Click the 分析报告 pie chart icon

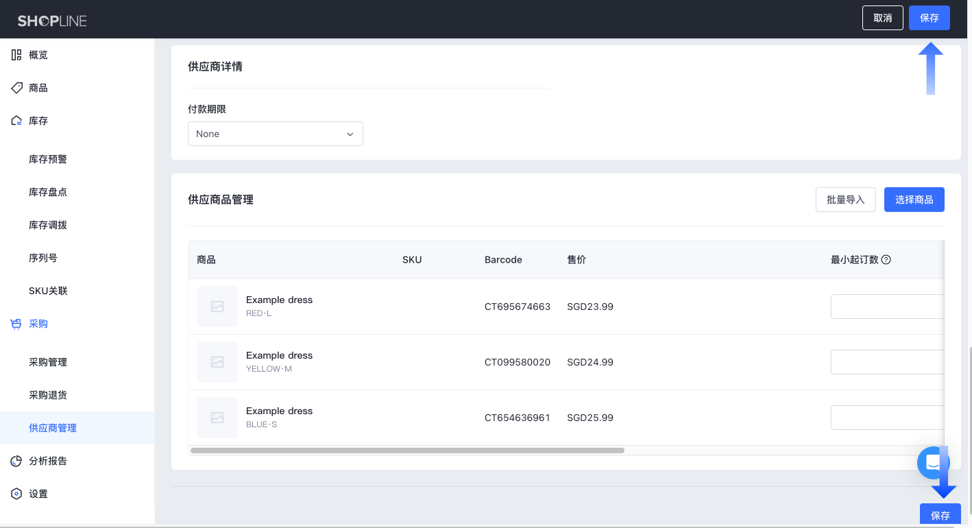16,461
